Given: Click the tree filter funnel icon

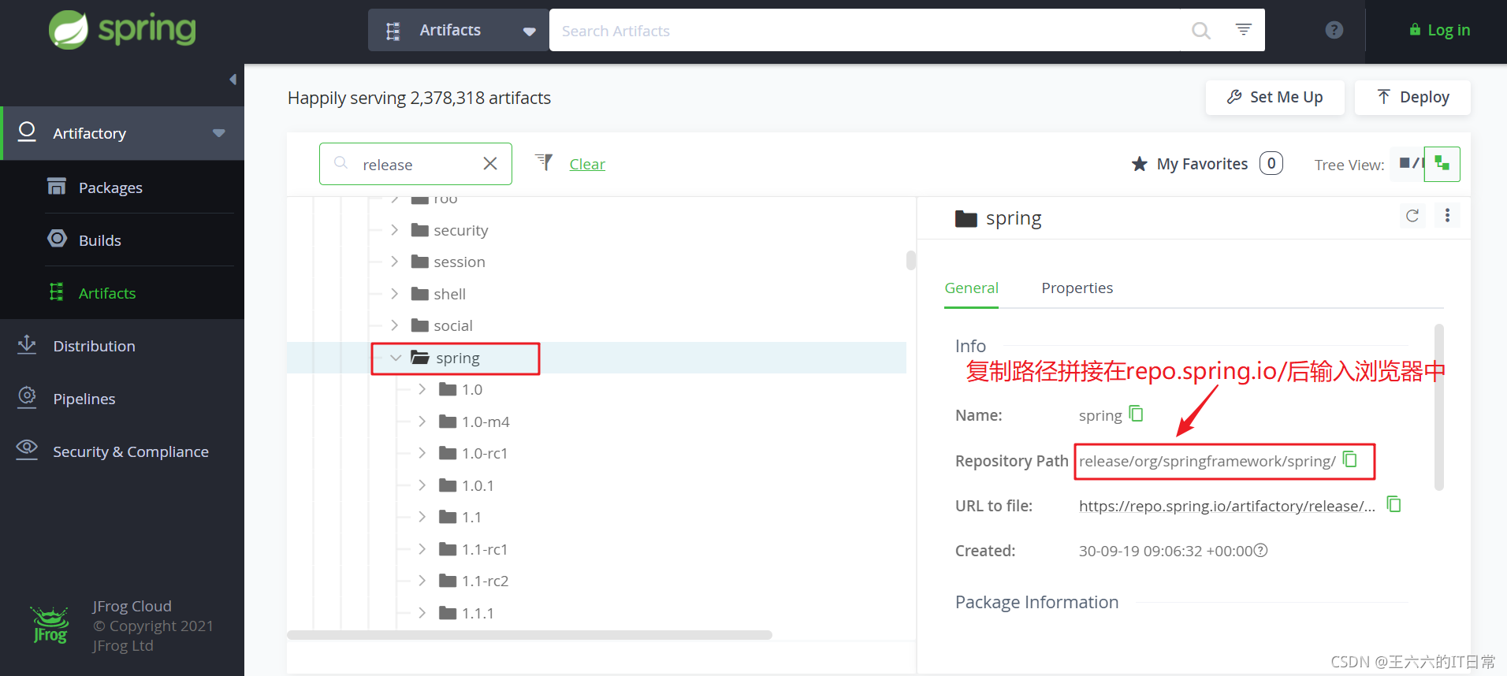Looking at the screenshot, I should (x=544, y=162).
